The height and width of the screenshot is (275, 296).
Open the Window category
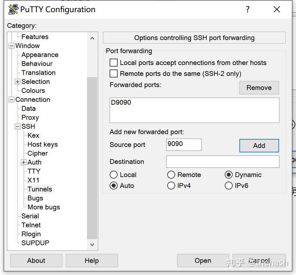[x=27, y=46]
